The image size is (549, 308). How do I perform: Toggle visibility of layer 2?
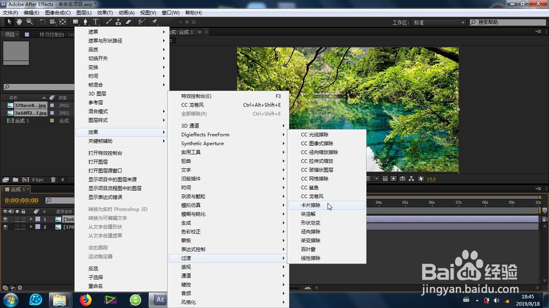tap(5, 227)
